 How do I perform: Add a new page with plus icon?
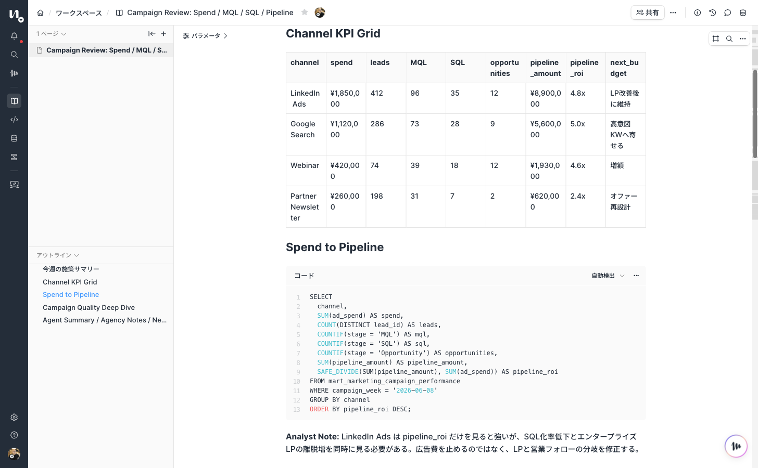click(x=163, y=34)
